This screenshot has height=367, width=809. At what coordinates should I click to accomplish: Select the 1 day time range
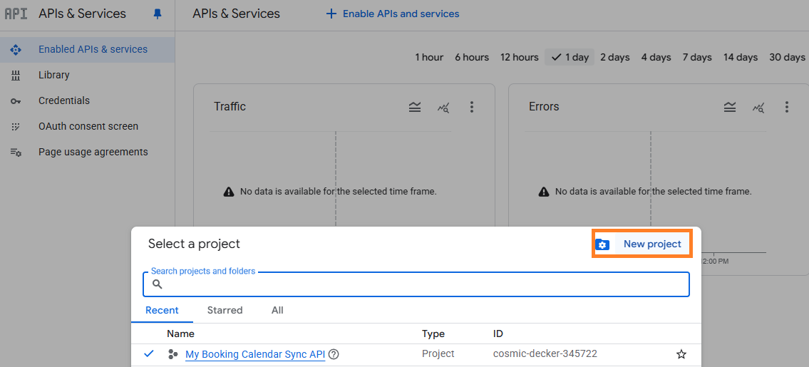click(x=570, y=57)
